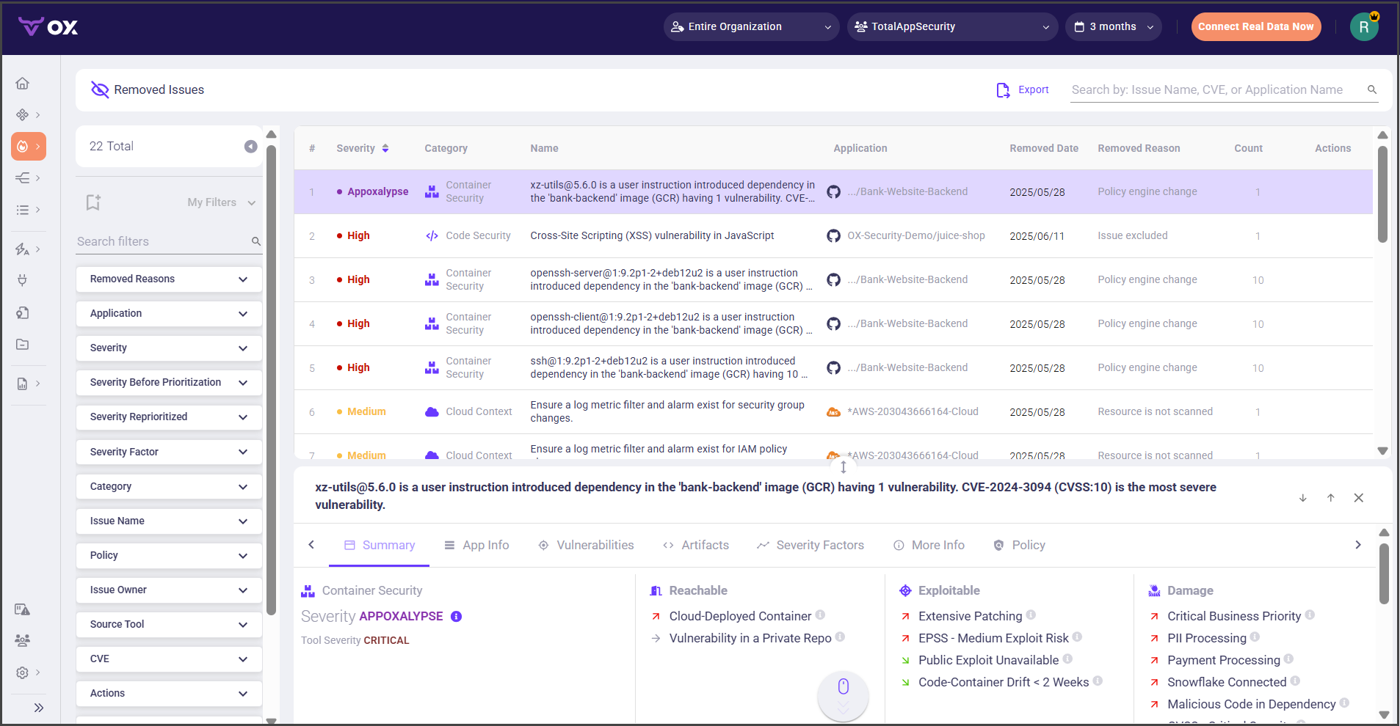Go to previous issue with up arrow
Screen dimensions: 1400x726
pyautogui.click(x=1330, y=498)
